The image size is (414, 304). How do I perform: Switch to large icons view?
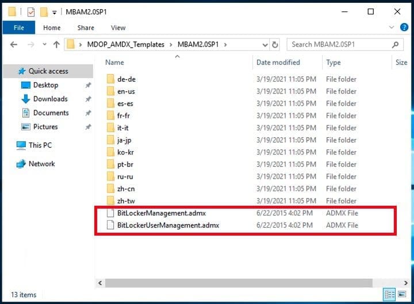click(x=402, y=295)
